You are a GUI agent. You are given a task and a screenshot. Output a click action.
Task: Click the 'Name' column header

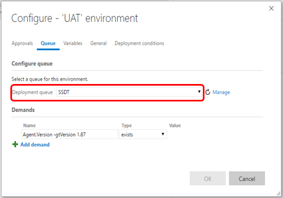[x=29, y=125]
